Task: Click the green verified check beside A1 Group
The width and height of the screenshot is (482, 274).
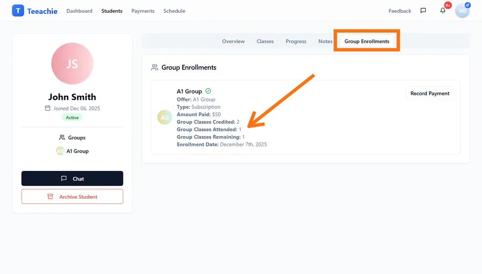Action: (x=208, y=91)
